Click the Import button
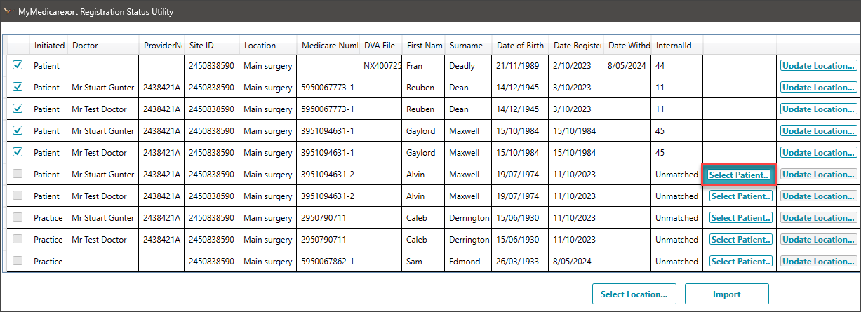 tap(726, 294)
